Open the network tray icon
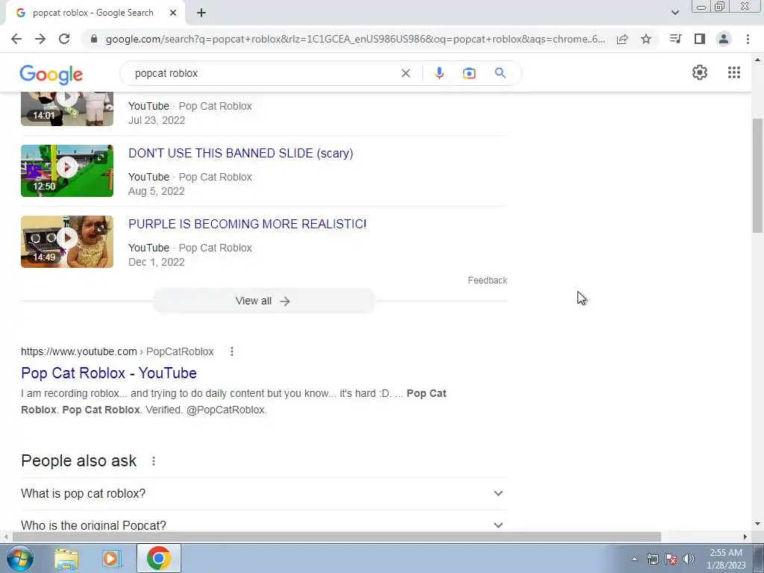The width and height of the screenshot is (764, 573). coord(652,559)
